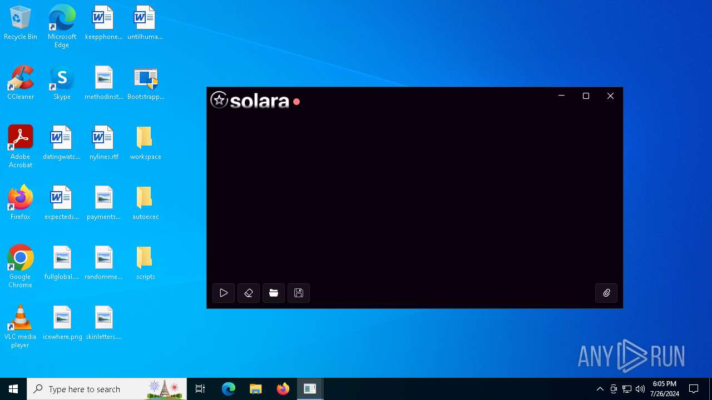
Task: Select the autoexec folder
Action: [145, 203]
